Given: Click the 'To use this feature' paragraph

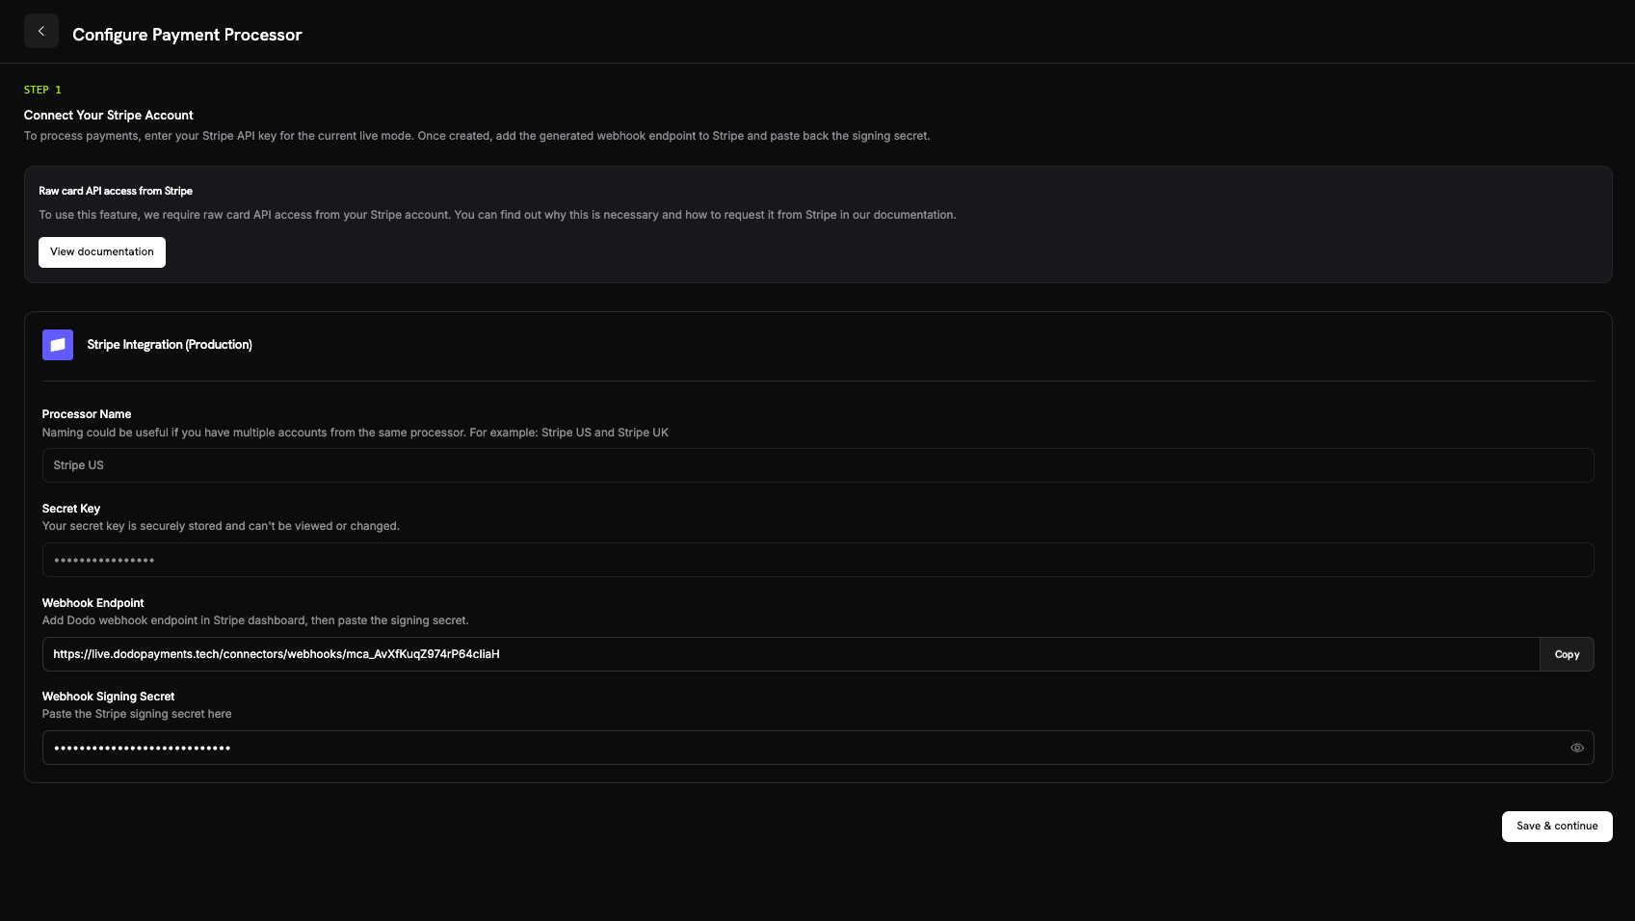Looking at the screenshot, I should (497, 215).
